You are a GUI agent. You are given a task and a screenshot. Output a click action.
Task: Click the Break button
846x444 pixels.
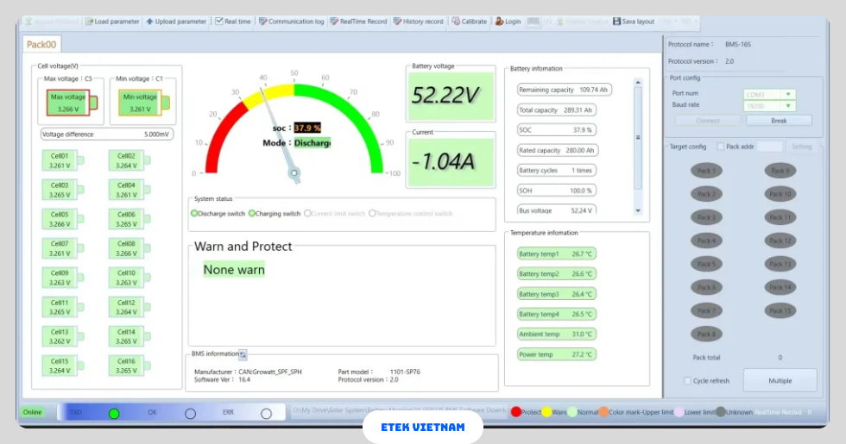pos(779,121)
